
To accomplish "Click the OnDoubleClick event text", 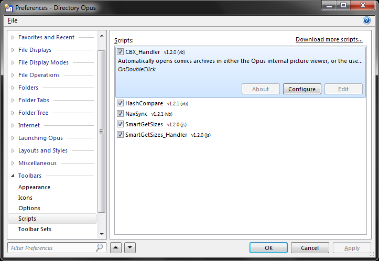I will click(x=137, y=69).
